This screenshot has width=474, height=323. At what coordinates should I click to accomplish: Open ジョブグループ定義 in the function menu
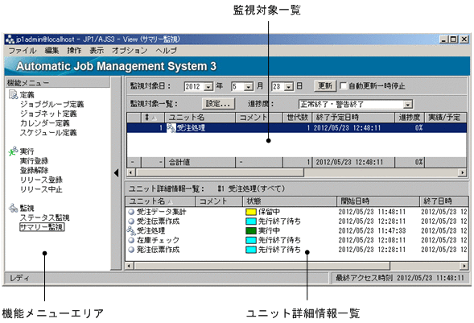[x=52, y=105]
